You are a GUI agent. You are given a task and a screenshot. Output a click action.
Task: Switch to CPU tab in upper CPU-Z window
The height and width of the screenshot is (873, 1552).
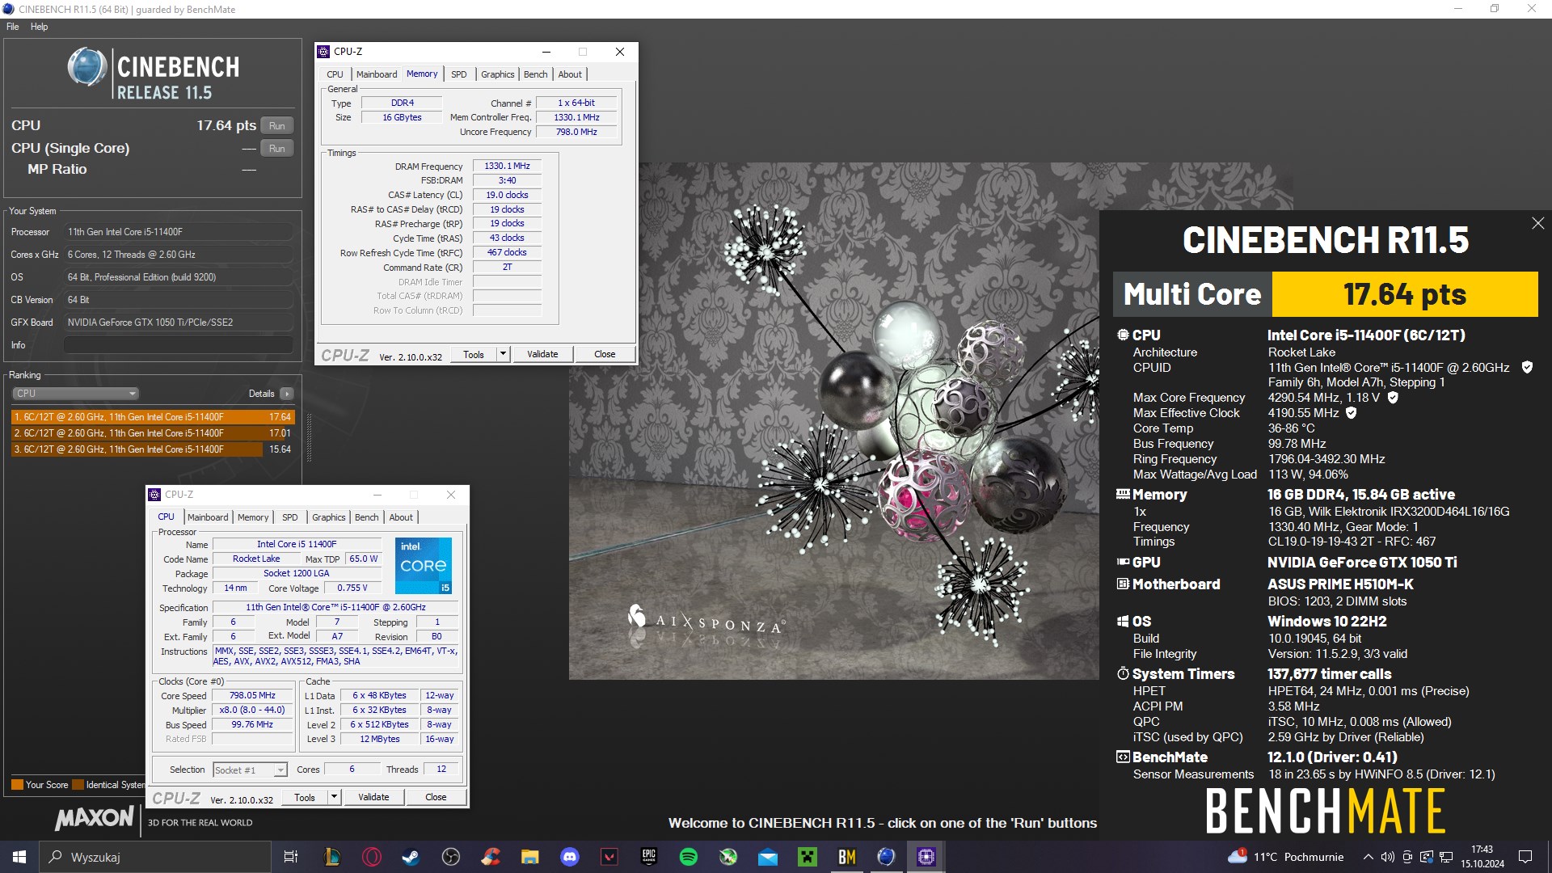coord(335,74)
